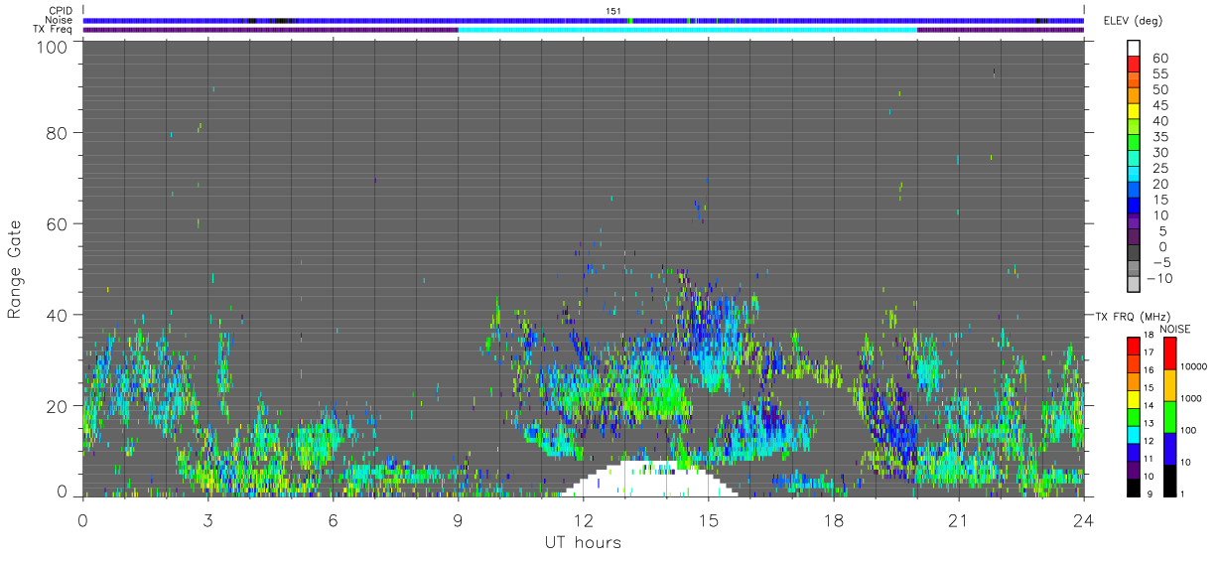The width and height of the screenshot is (1219, 563).
Task: Select the green segment of the NOISE color bar
Action: coord(1169,417)
